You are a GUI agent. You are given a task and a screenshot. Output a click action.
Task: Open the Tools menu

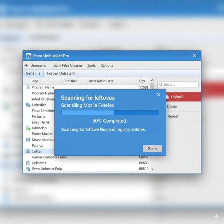pos(91,65)
